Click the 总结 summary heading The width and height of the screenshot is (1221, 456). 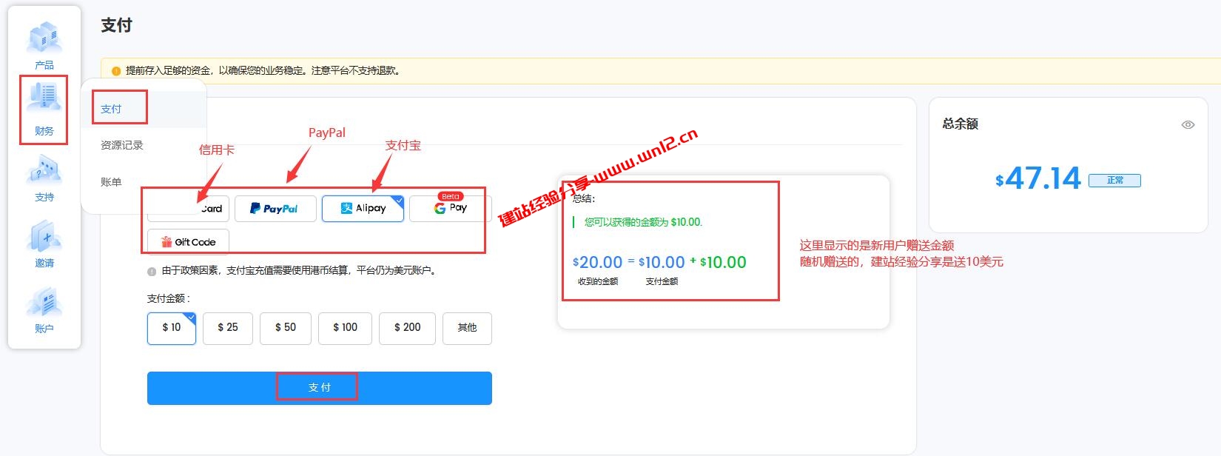coord(584,198)
